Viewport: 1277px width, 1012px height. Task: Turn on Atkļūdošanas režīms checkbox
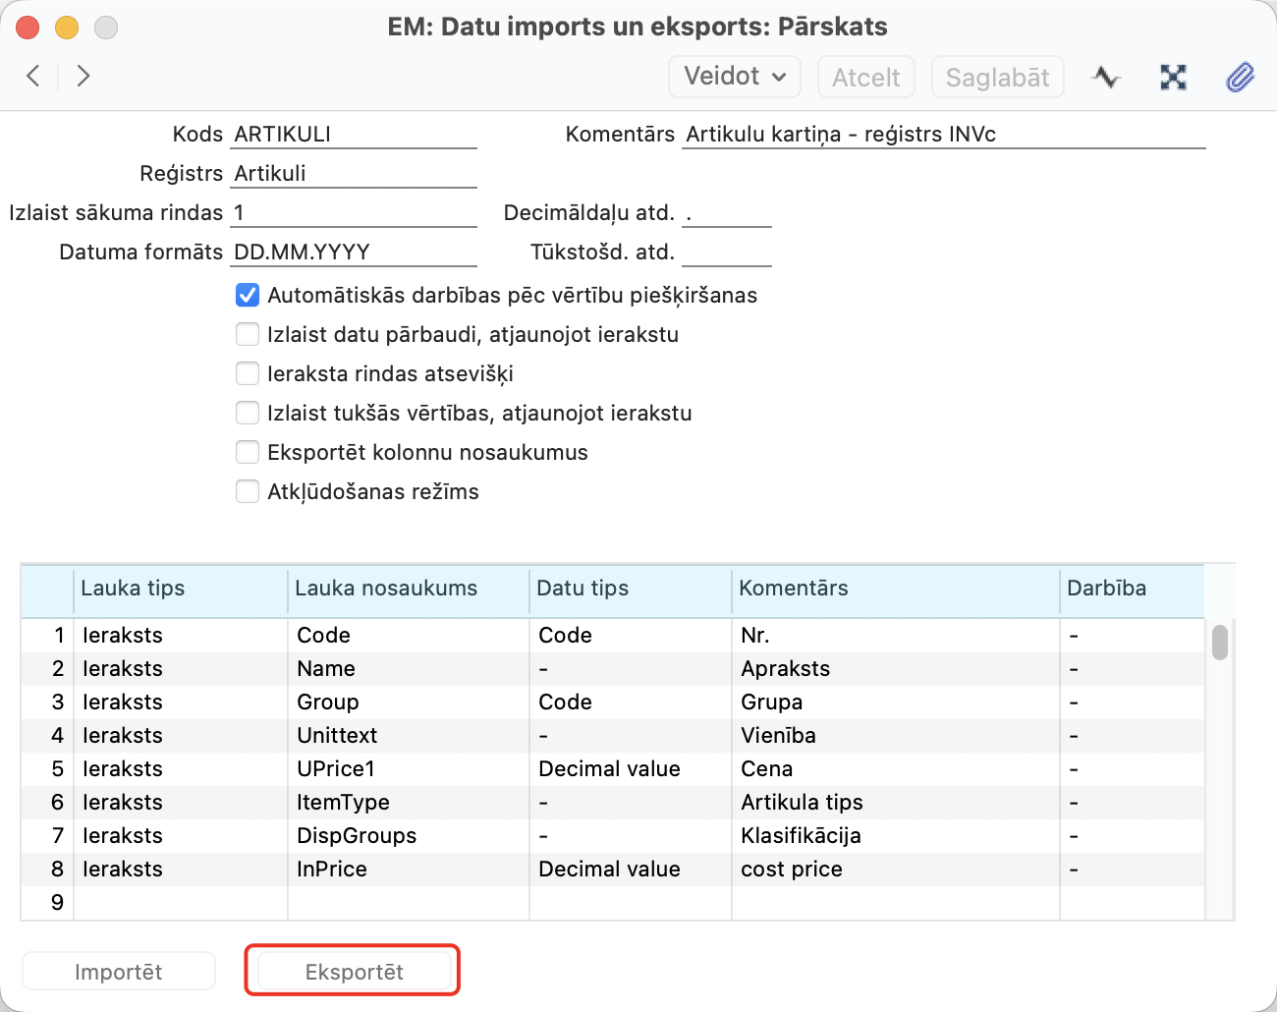pos(248,492)
